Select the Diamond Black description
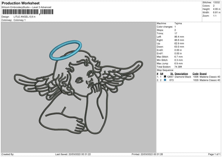222x157 pixels. [183, 77]
